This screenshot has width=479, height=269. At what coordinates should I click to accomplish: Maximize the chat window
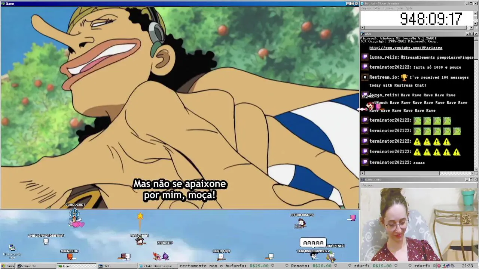point(472,34)
